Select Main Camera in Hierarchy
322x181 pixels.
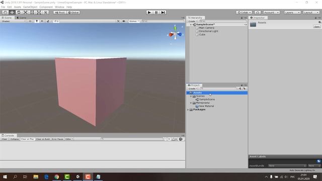[x=207, y=28]
